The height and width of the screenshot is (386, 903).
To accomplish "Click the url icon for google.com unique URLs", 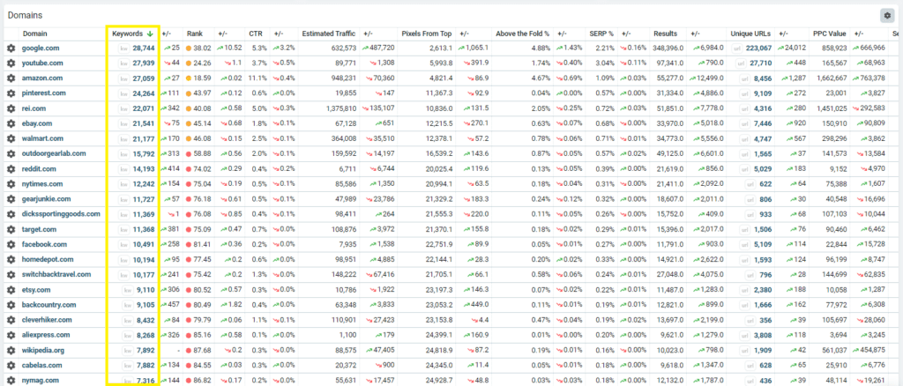I will (736, 48).
